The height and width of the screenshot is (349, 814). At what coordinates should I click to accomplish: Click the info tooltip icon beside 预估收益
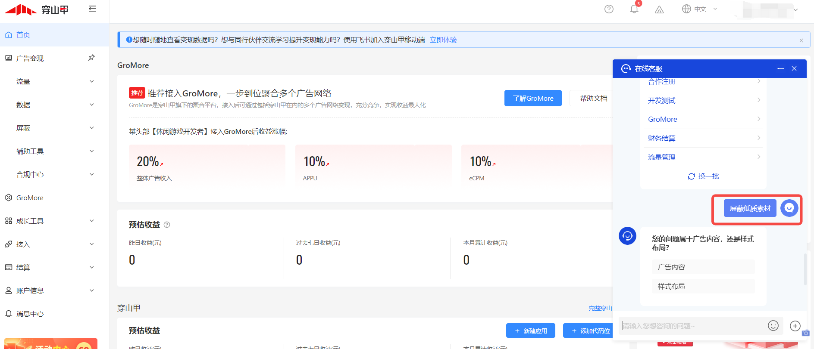point(167,225)
